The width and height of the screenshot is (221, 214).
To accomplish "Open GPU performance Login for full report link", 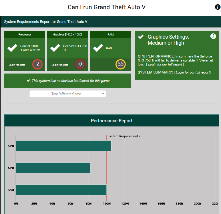I will click(x=165, y=64).
